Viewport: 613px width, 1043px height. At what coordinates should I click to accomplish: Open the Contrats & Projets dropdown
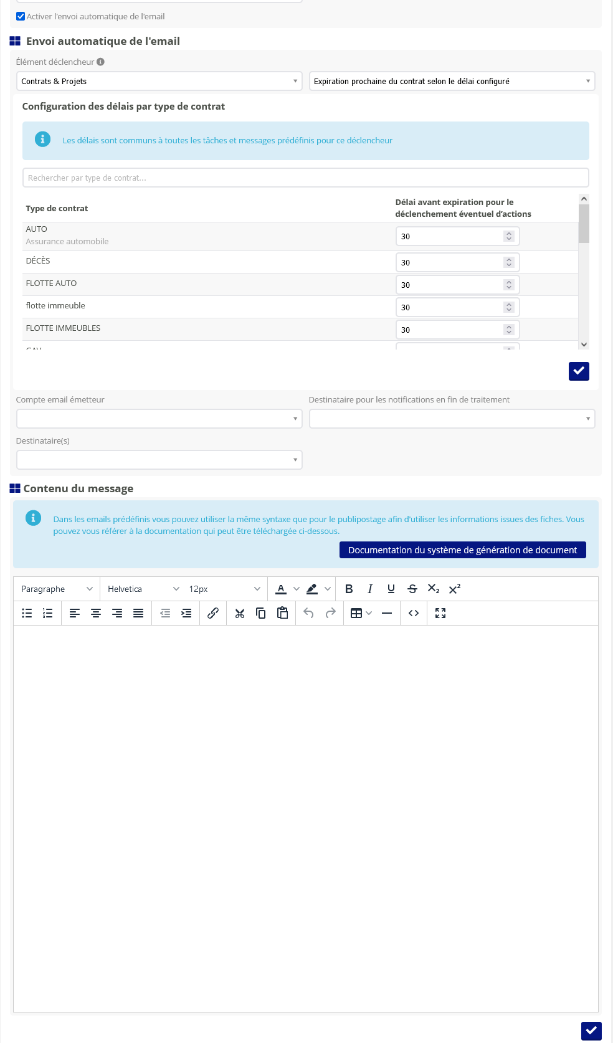pos(159,81)
